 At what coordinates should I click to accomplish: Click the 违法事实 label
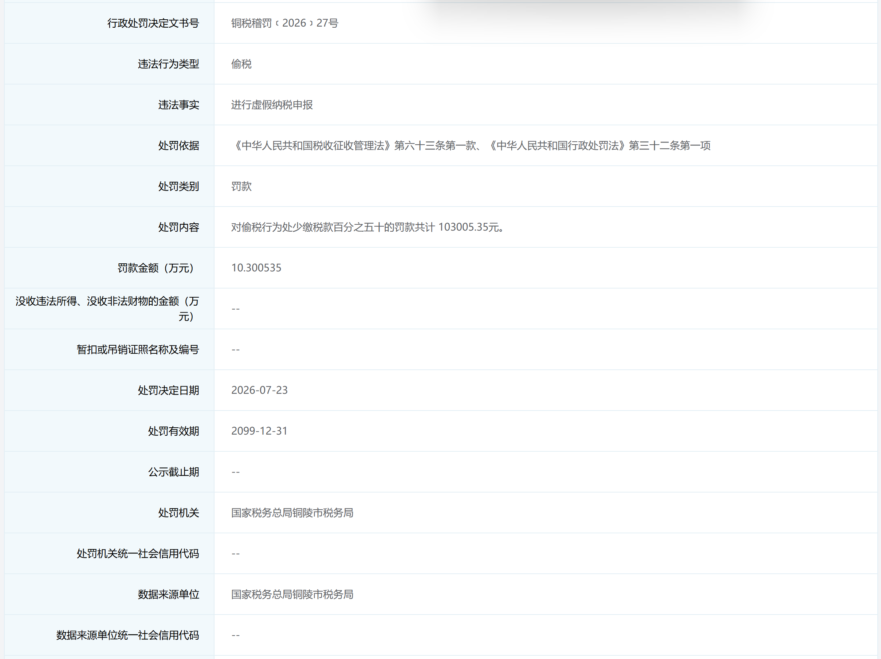tap(178, 105)
